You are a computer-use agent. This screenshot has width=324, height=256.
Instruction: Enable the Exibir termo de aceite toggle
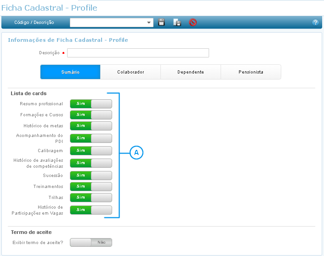click(x=91, y=242)
